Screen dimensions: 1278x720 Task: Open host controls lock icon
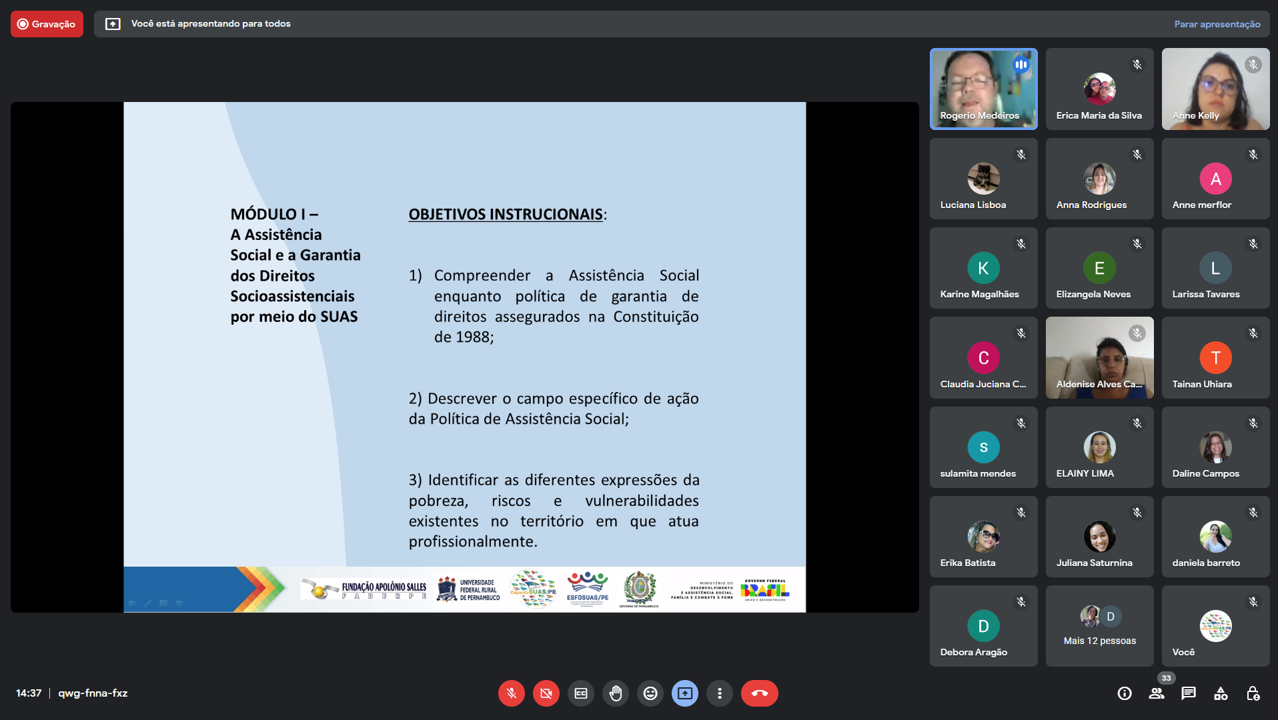(1253, 693)
